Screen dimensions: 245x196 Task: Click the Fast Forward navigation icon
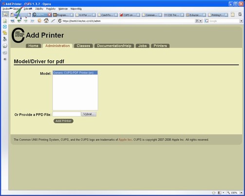33,21
